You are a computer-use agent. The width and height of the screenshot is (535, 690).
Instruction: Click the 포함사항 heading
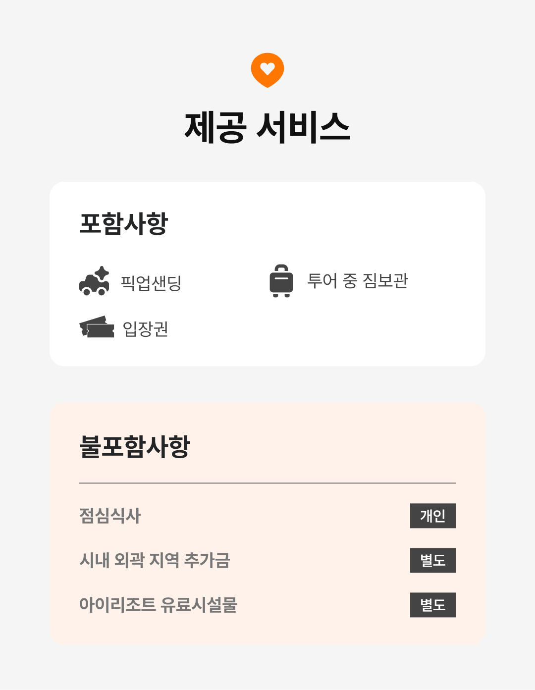point(124,223)
